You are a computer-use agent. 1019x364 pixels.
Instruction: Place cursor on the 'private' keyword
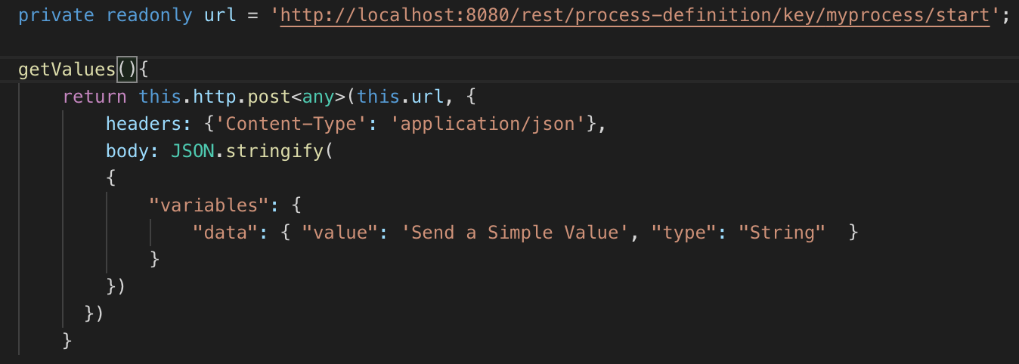(55, 16)
